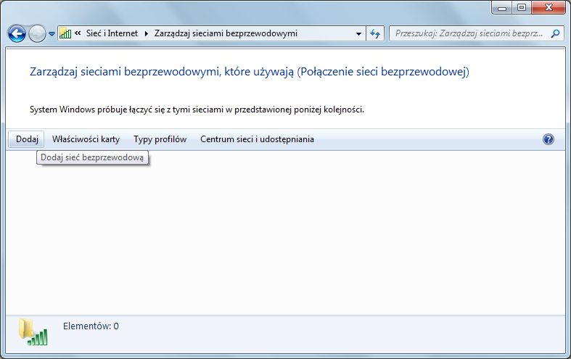Screen dimensions: 571x359
Task: Click the Back navigation arrow button
Action: coord(17,33)
